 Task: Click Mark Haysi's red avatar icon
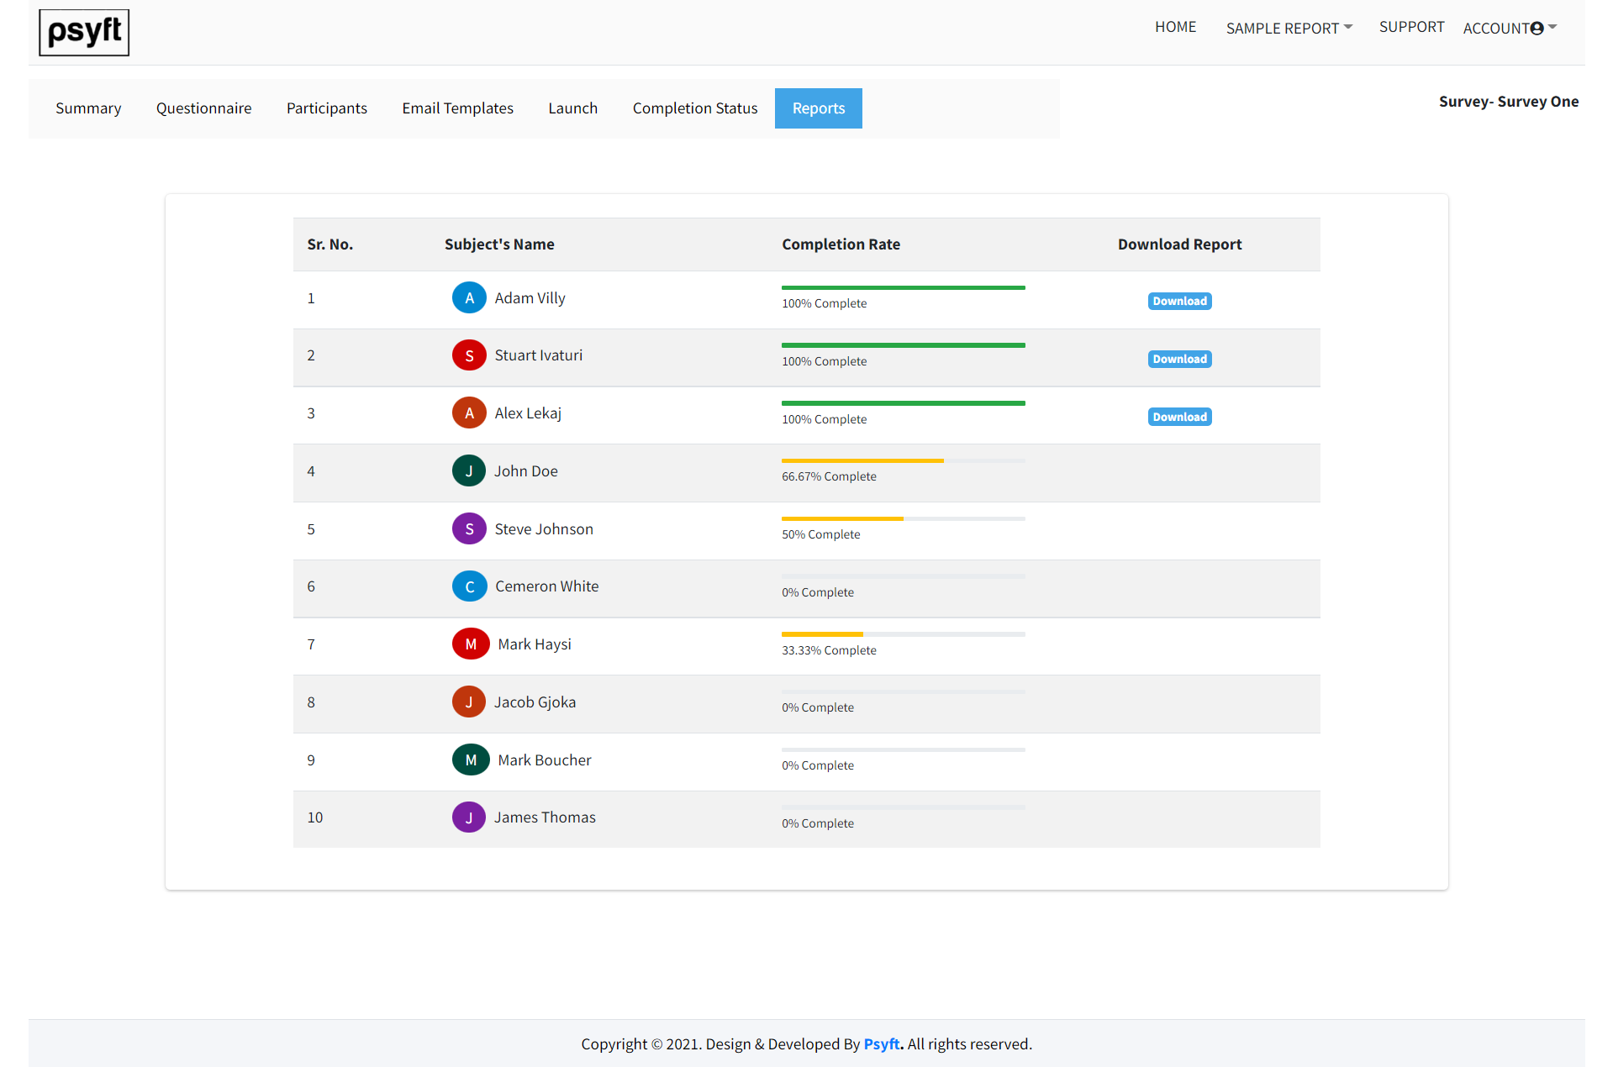click(x=471, y=644)
